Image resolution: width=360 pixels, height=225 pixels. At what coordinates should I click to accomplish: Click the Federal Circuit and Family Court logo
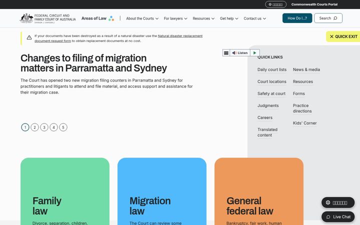click(47, 18)
